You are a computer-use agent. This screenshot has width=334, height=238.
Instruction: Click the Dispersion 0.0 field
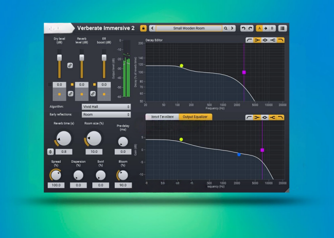coord(78,185)
